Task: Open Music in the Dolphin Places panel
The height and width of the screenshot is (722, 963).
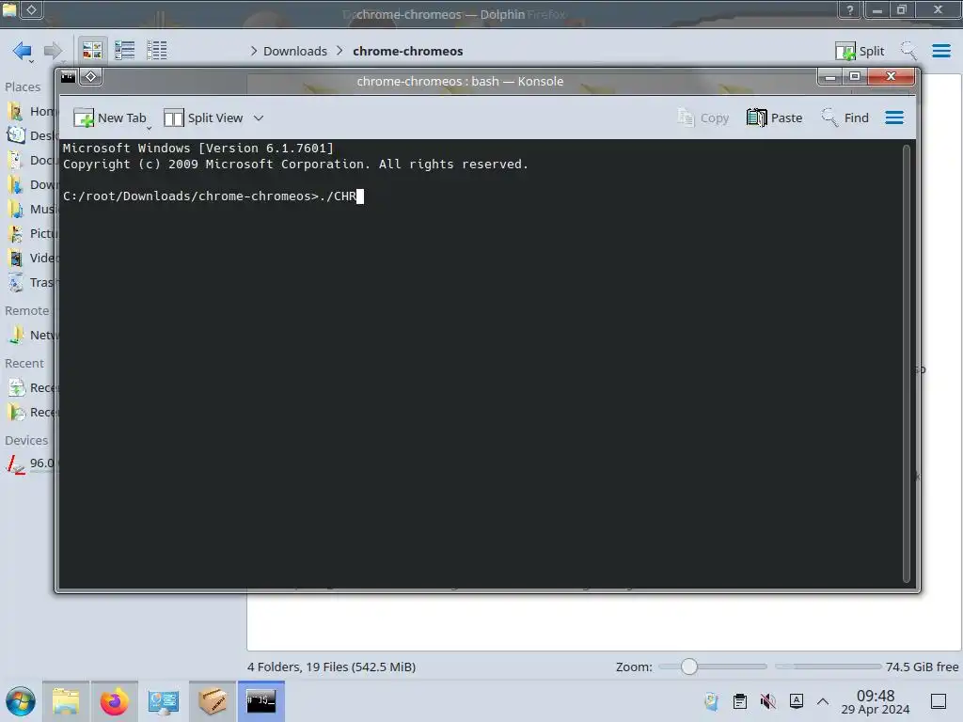Action: click(x=31, y=210)
